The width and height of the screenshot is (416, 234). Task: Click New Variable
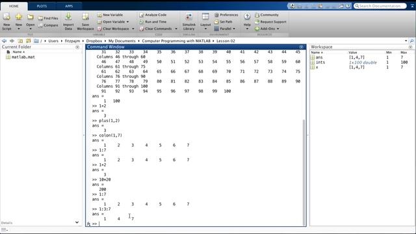coord(110,15)
